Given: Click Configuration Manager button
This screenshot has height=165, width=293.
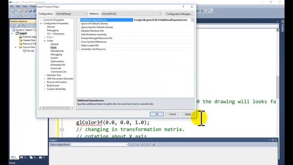Looking at the screenshot, I should 179,14.
